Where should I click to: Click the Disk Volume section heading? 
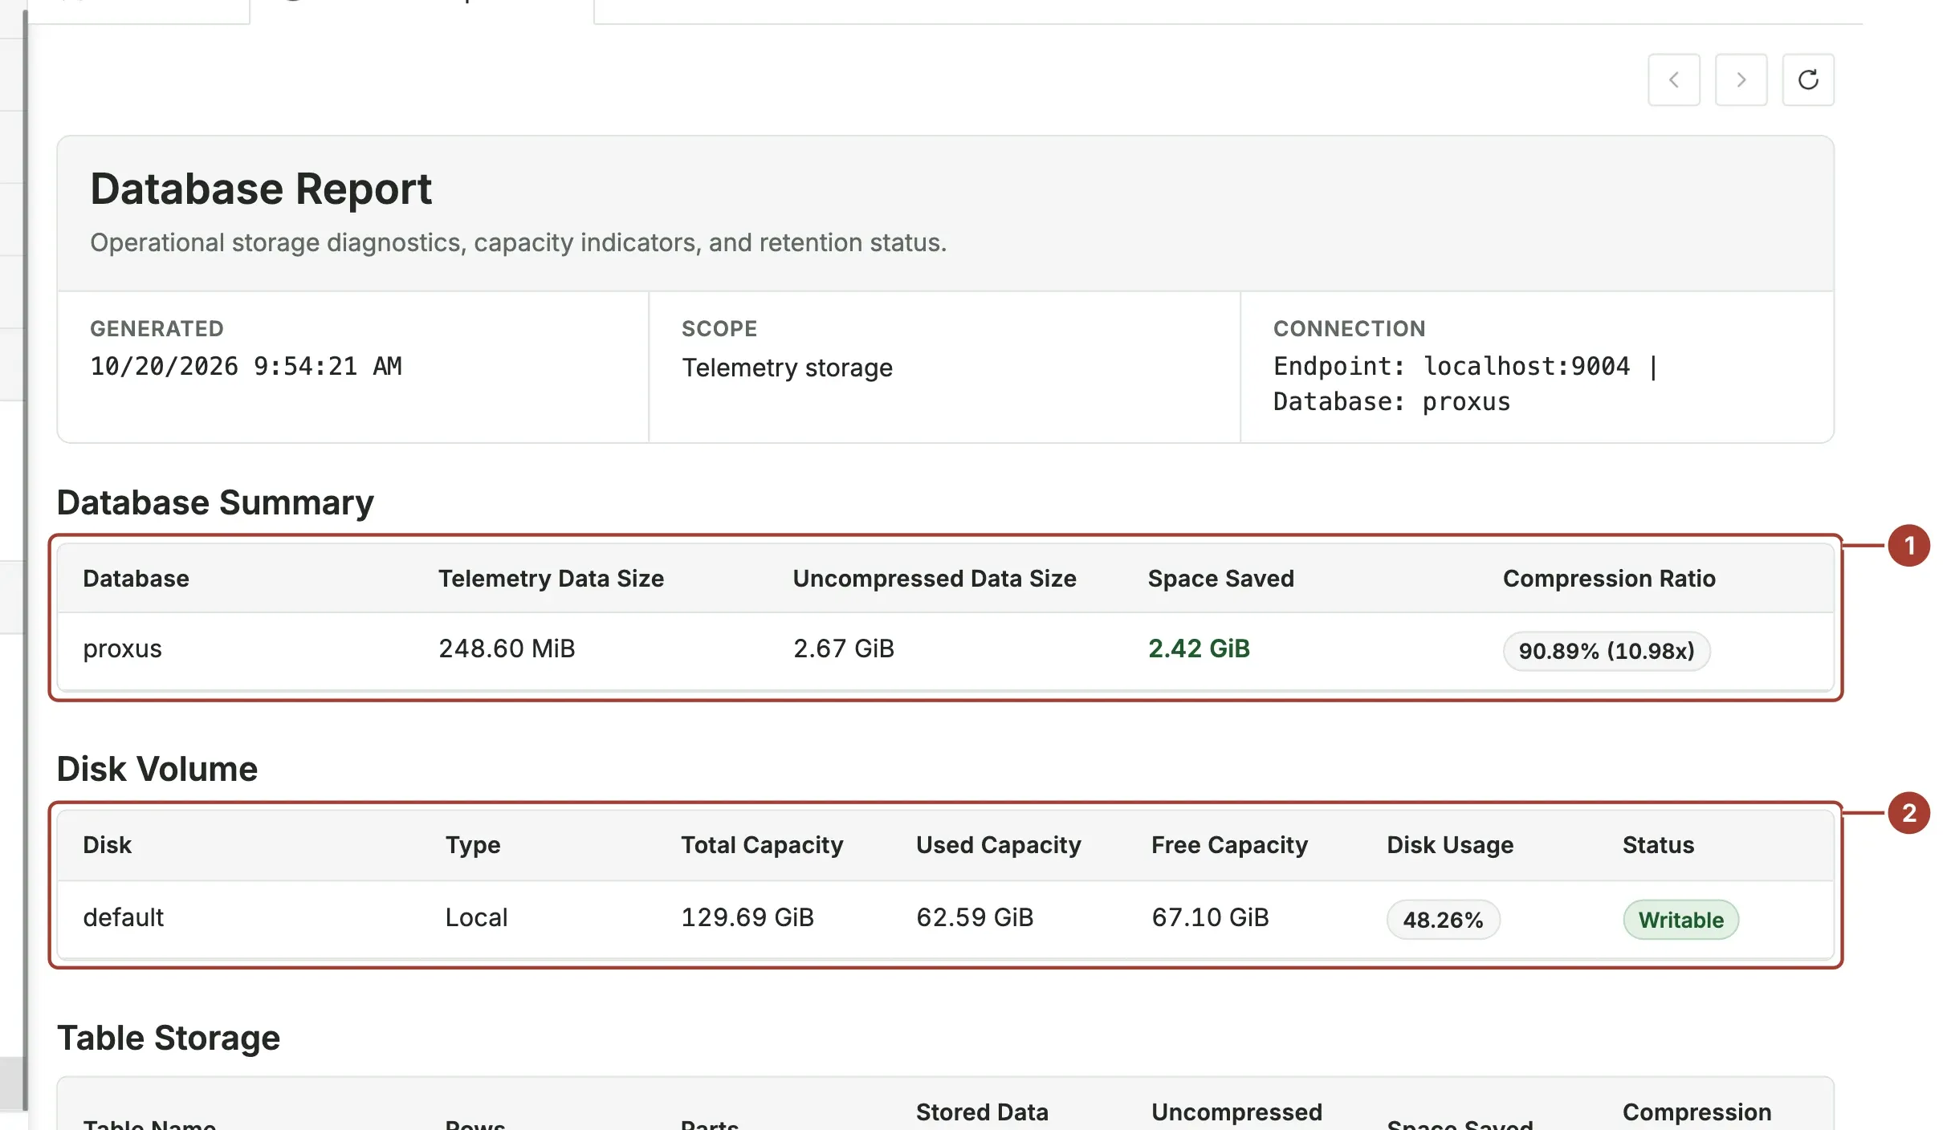pos(157,770)
